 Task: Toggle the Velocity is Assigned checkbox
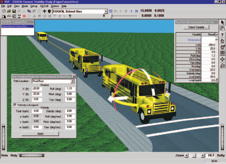pos(15,105)
